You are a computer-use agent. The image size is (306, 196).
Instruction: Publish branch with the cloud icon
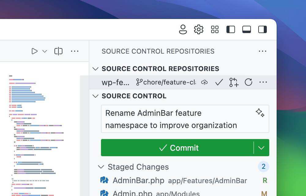coord(204,82)
